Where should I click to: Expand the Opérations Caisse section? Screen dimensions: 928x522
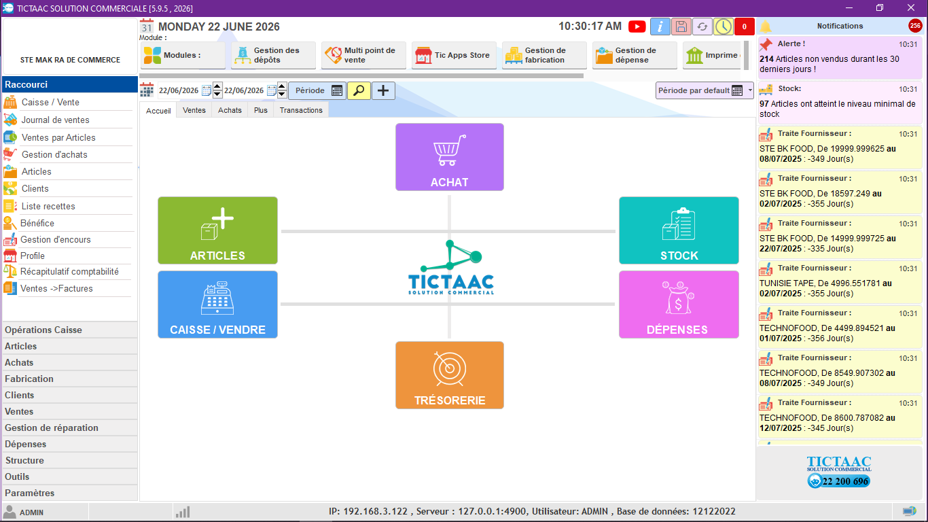69,330
